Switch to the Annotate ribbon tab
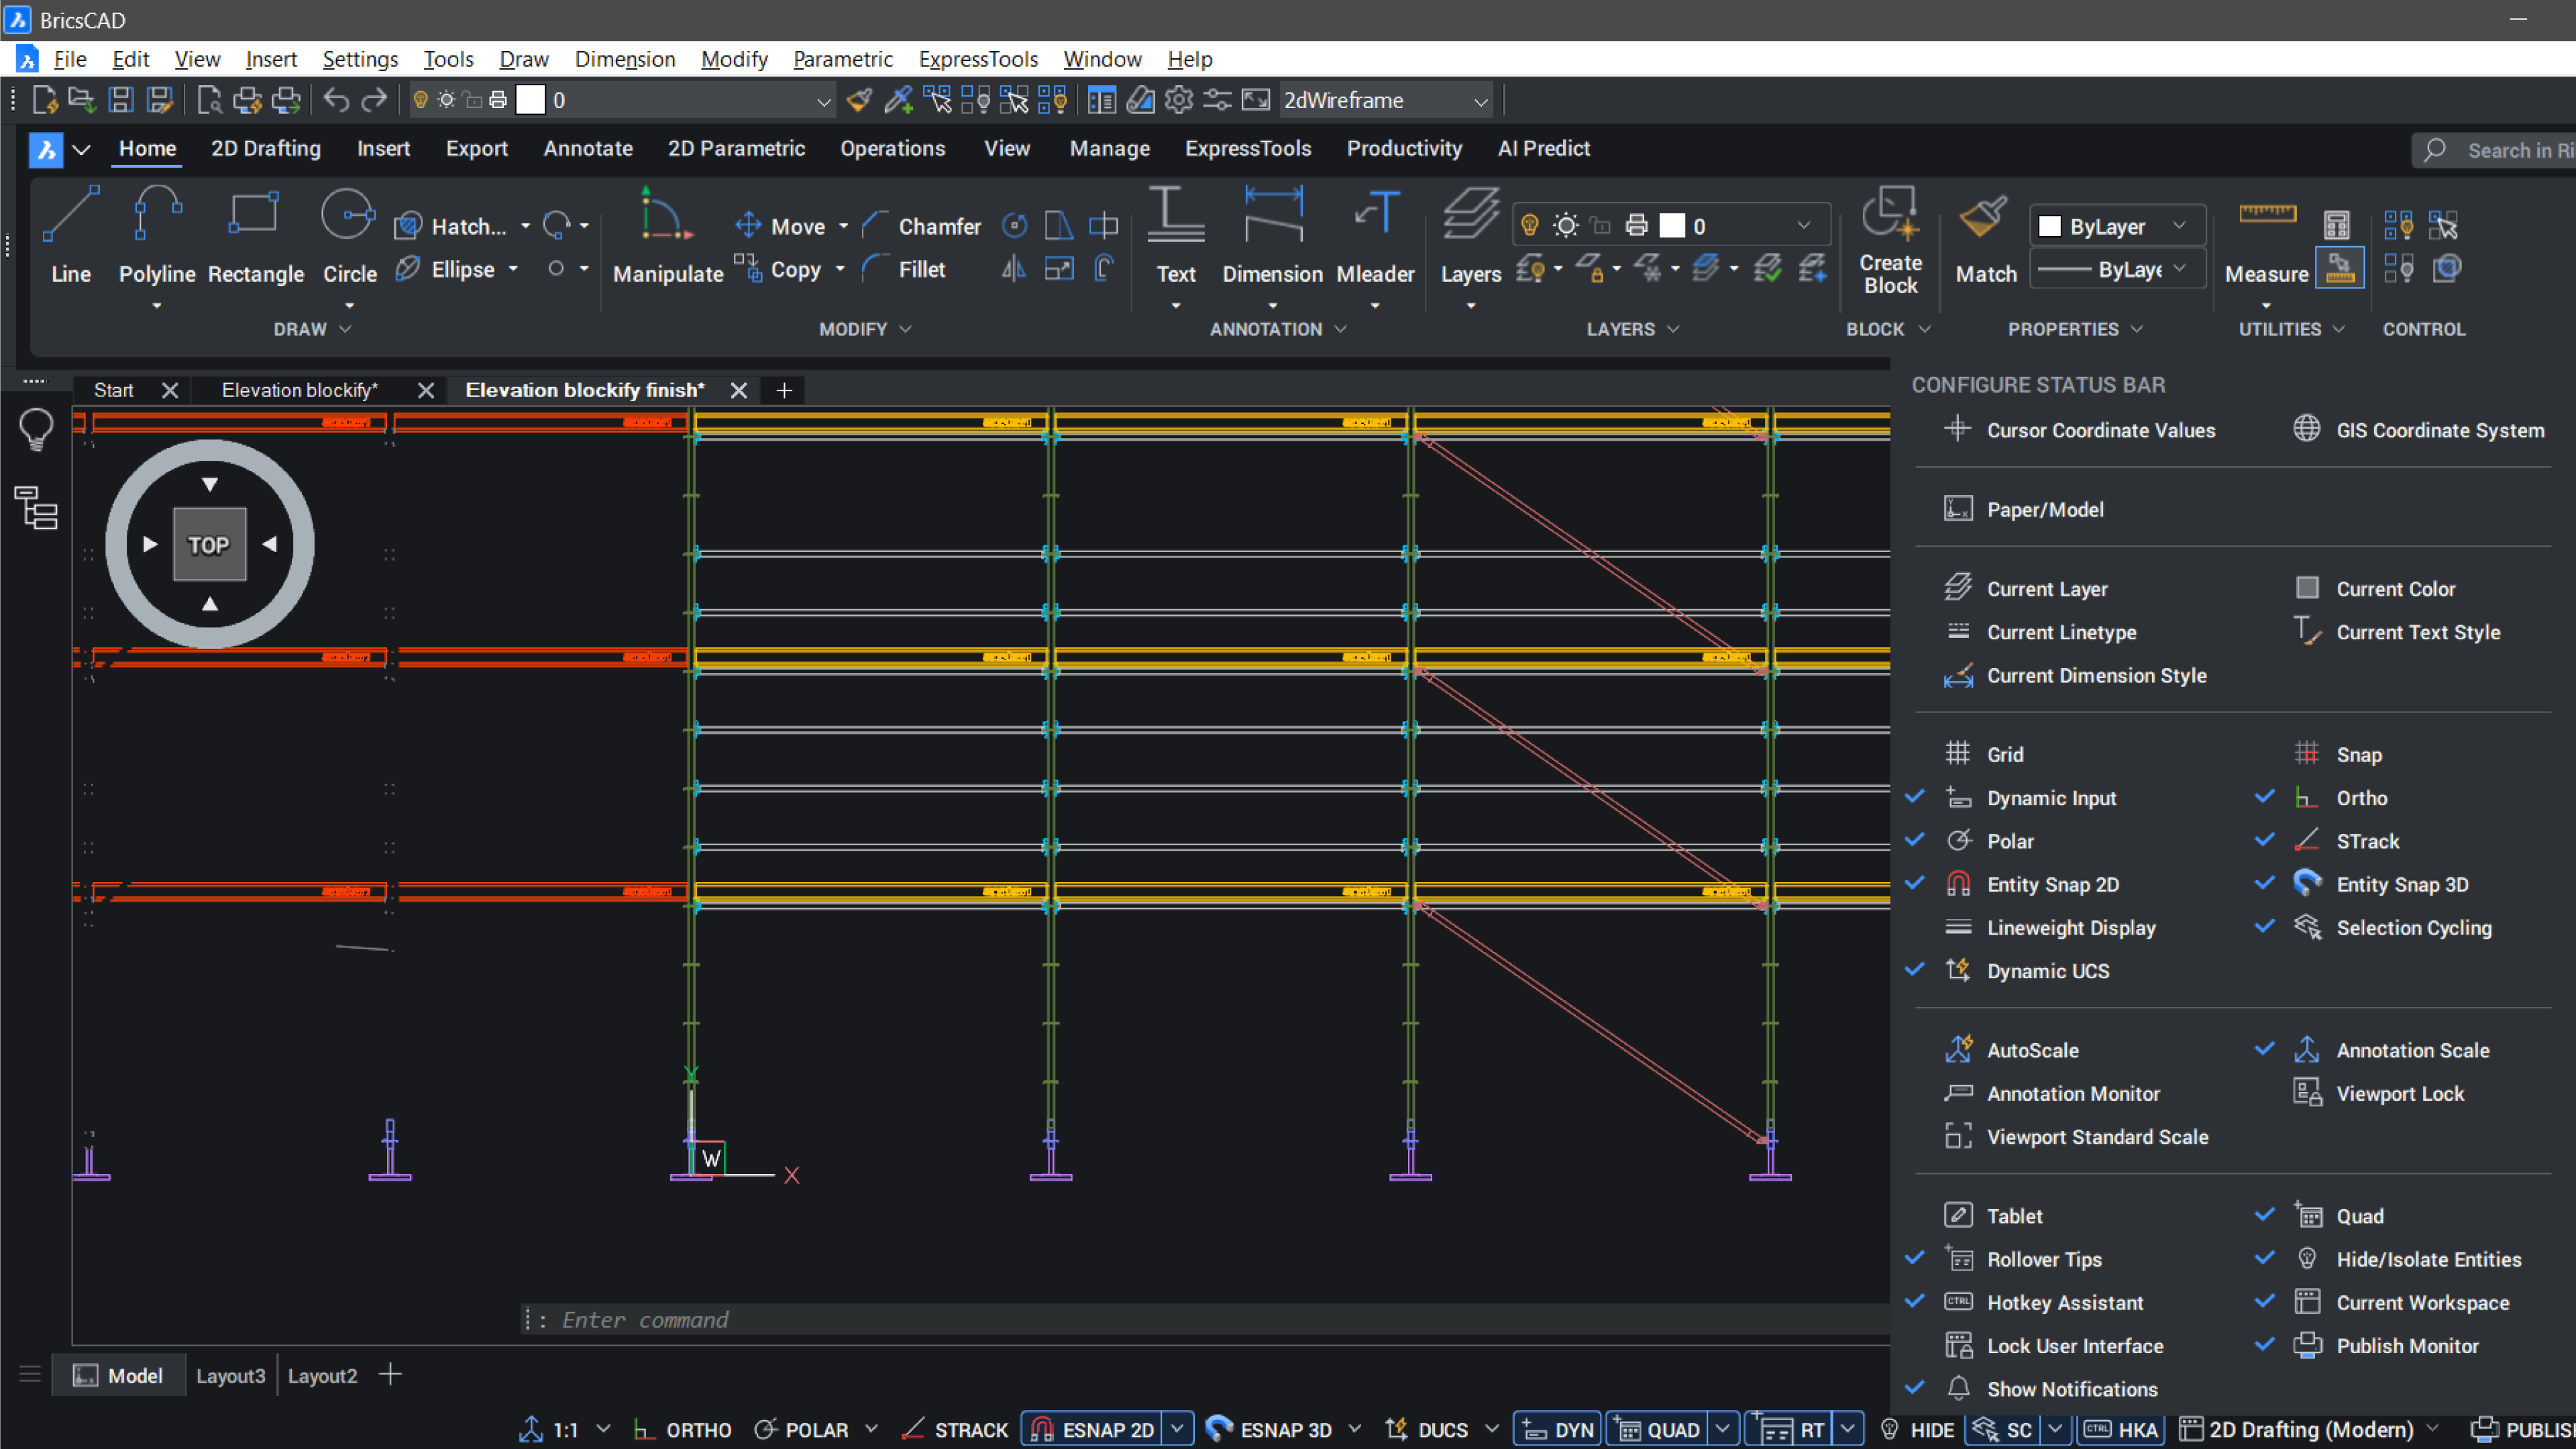The height and width of the screenshot is (1449, 2576). [588, 149]
